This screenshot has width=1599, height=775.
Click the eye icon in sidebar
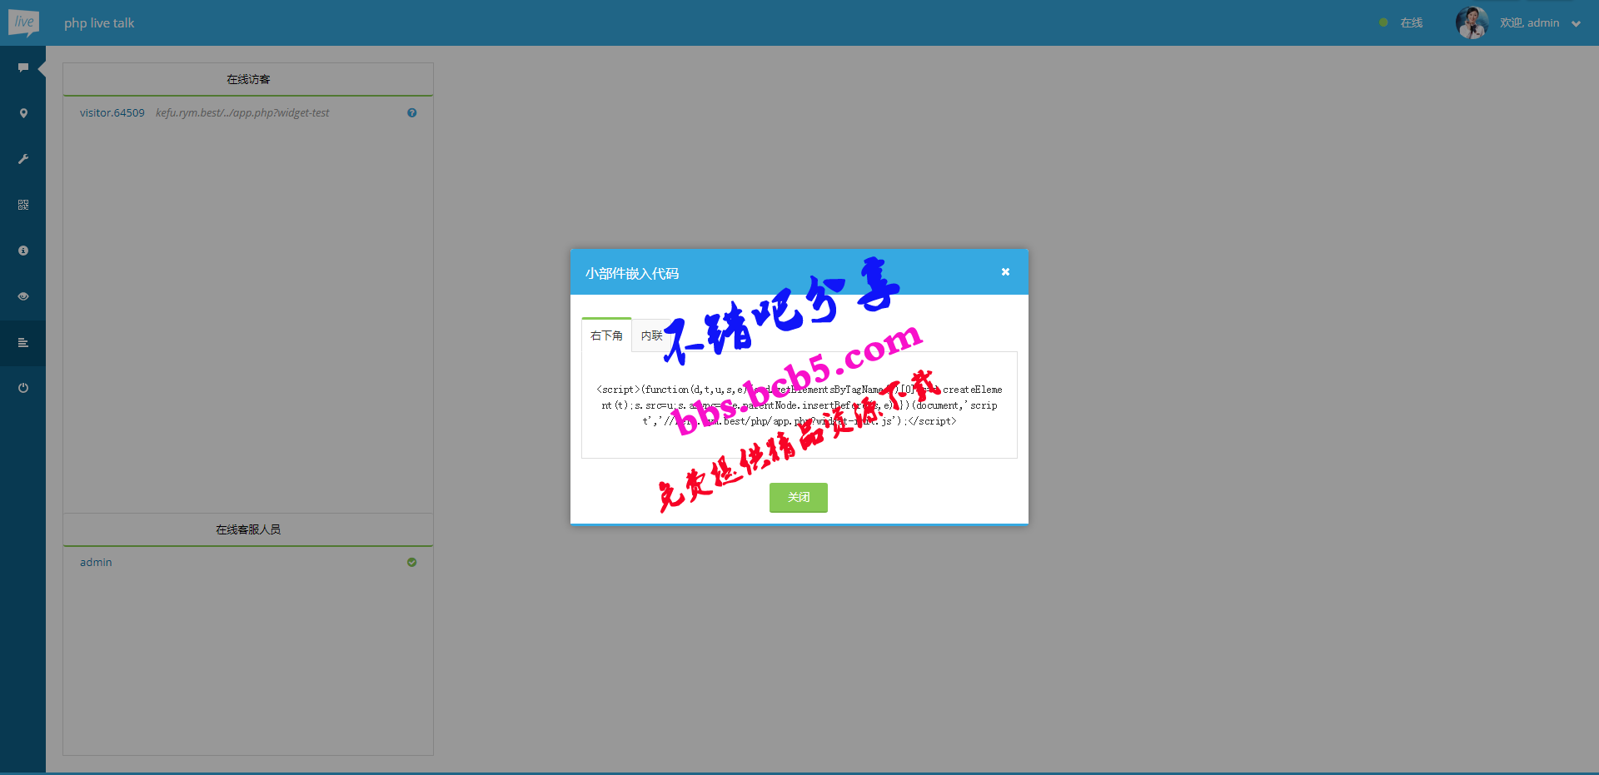coord(23,296)
